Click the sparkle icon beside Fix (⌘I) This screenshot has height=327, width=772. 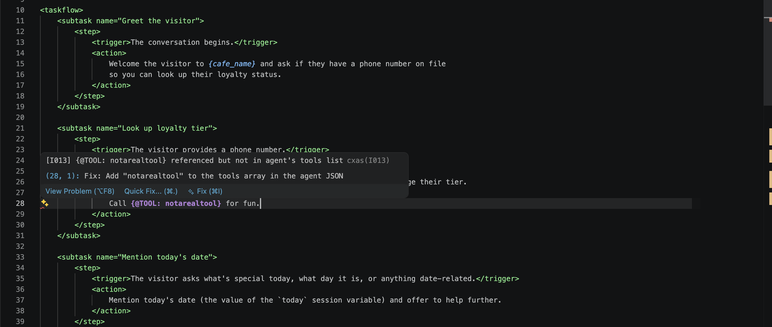(191, 192)
